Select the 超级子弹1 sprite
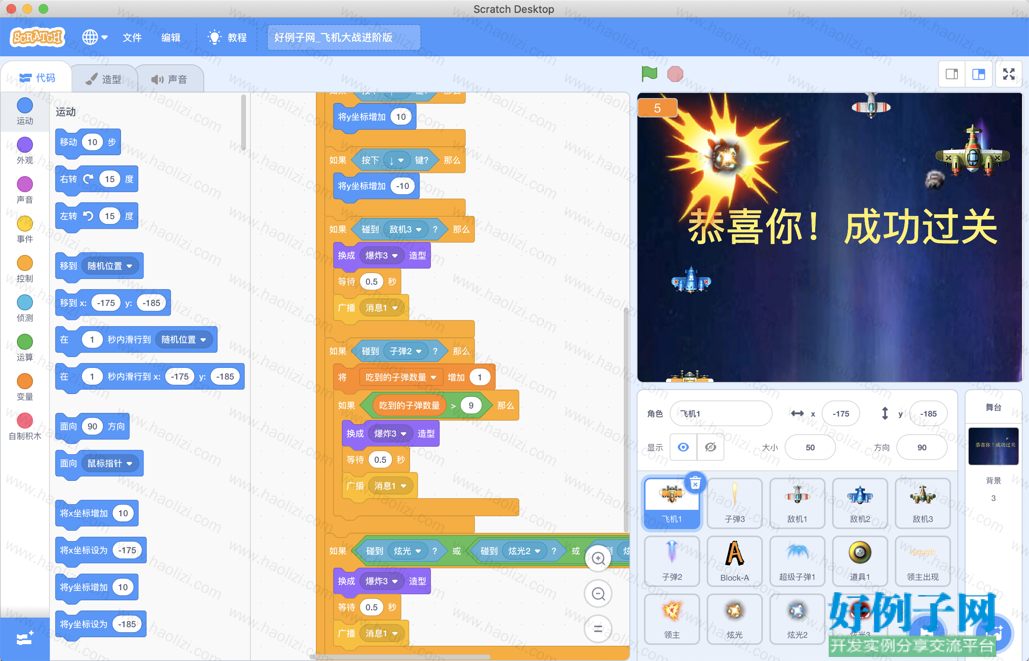Viewport: 1029px width, 661px height. 797,561
